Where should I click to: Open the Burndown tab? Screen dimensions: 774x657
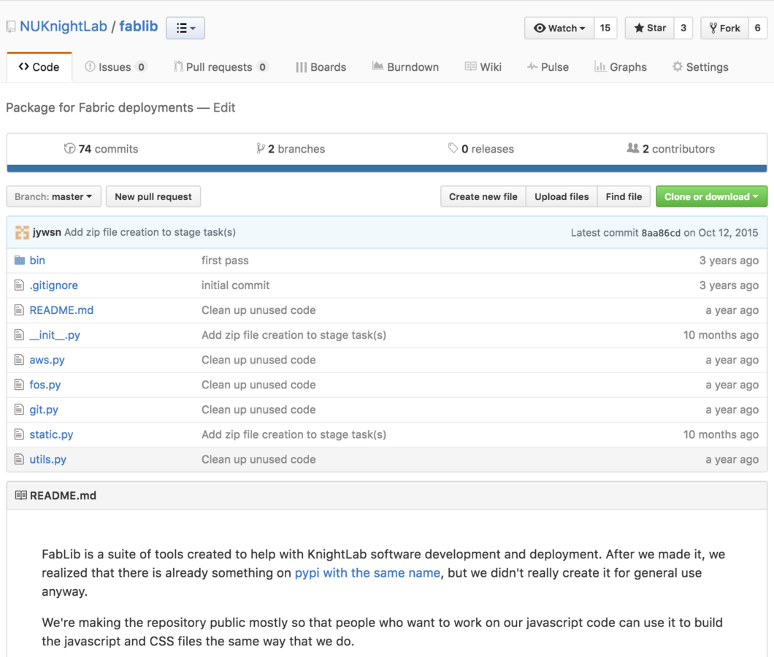pos(405,67)
